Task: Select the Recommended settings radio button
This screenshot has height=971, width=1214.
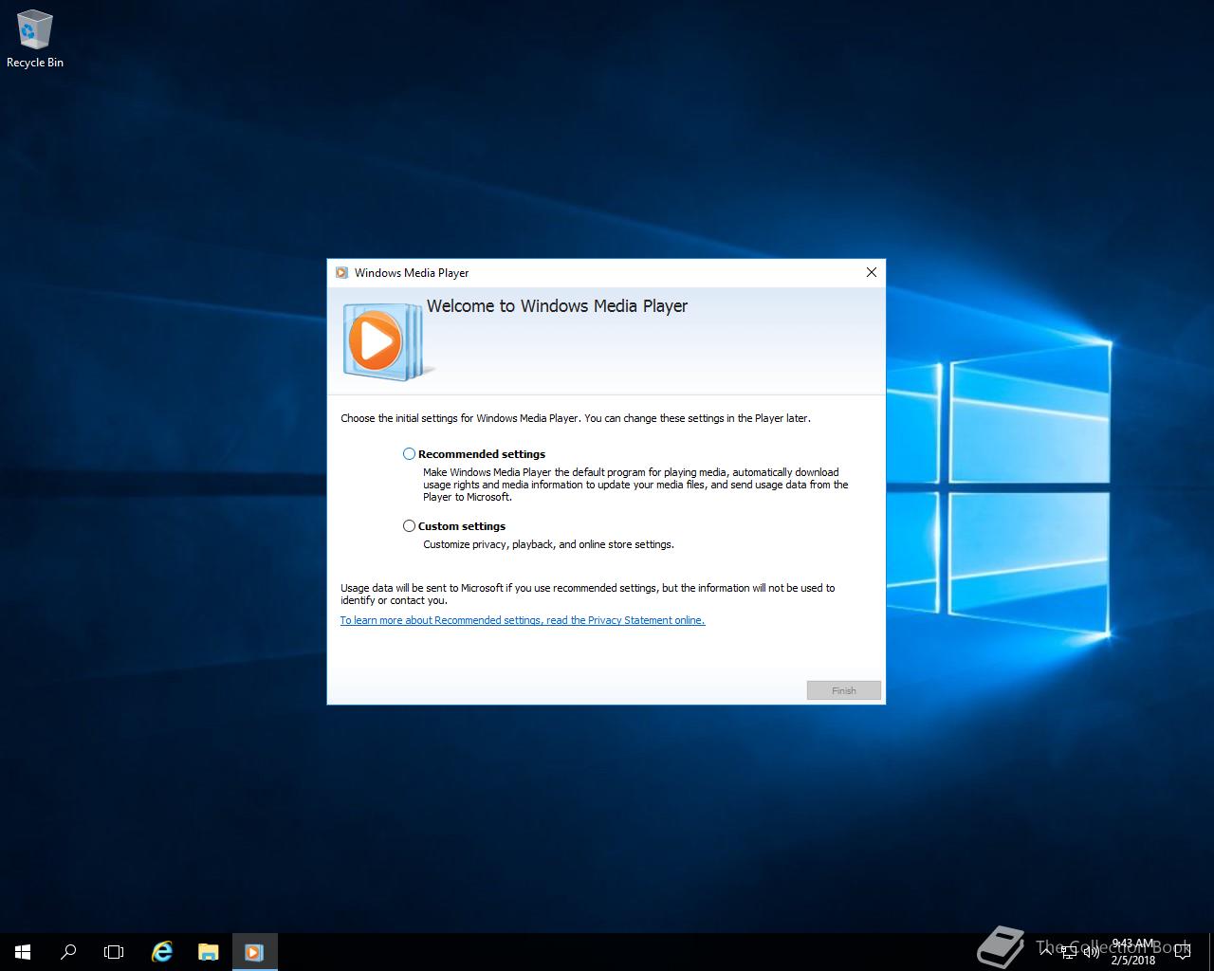Action: pos(409,454)
